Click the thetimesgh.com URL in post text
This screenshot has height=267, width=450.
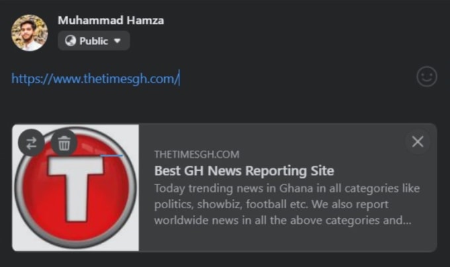click(x=95, y=79)
